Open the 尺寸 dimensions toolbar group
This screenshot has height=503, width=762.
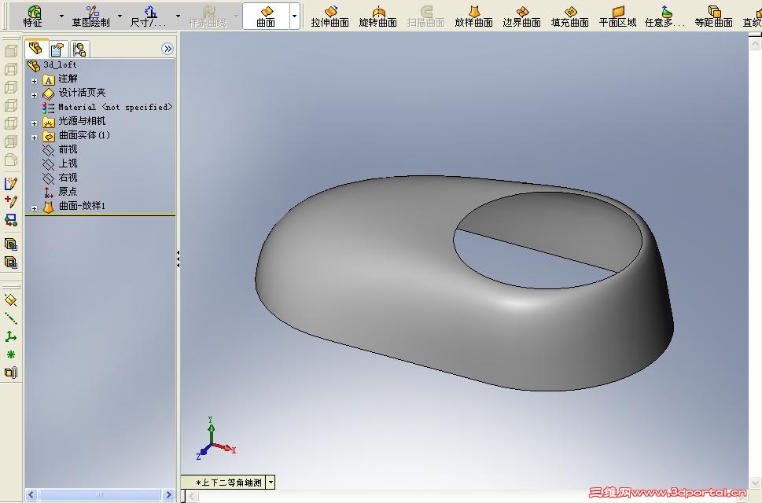pos(148,16)
